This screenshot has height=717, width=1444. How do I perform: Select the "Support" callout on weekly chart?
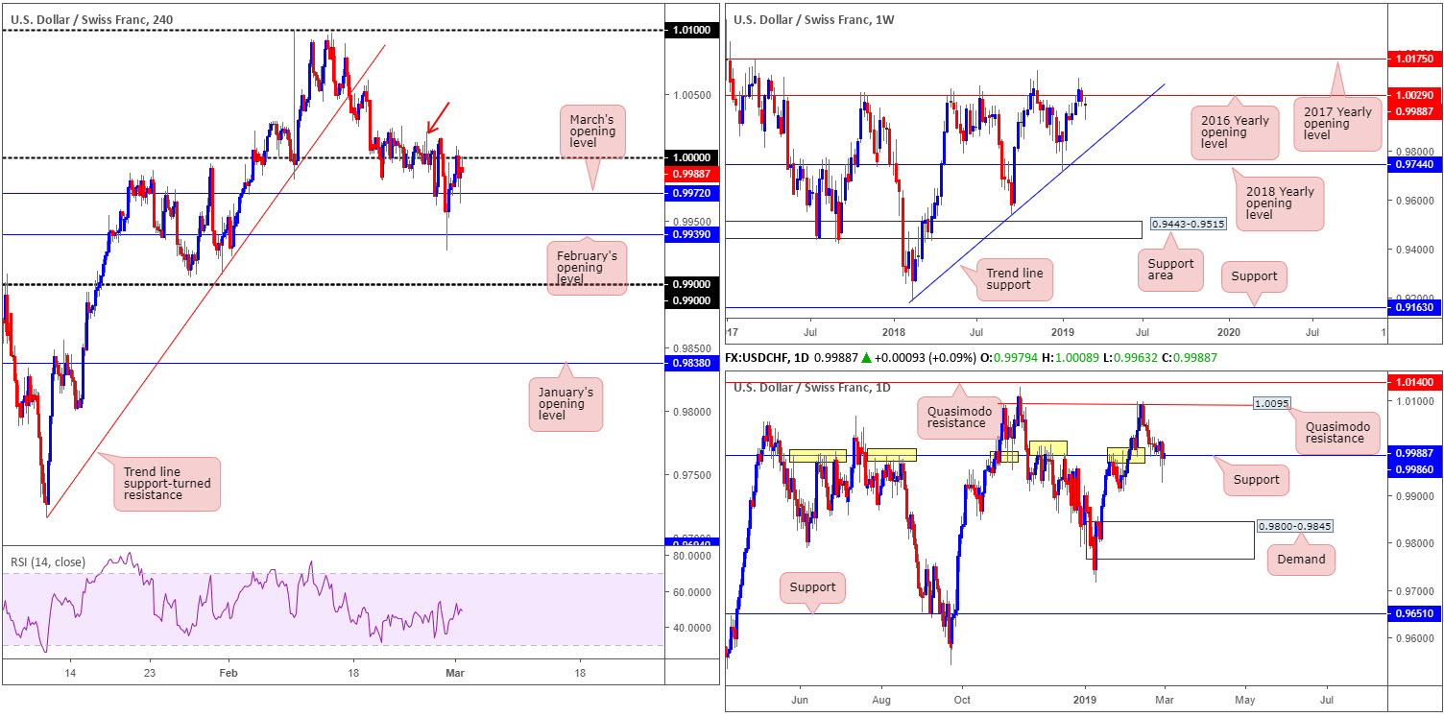click(x=1255, y=276)
